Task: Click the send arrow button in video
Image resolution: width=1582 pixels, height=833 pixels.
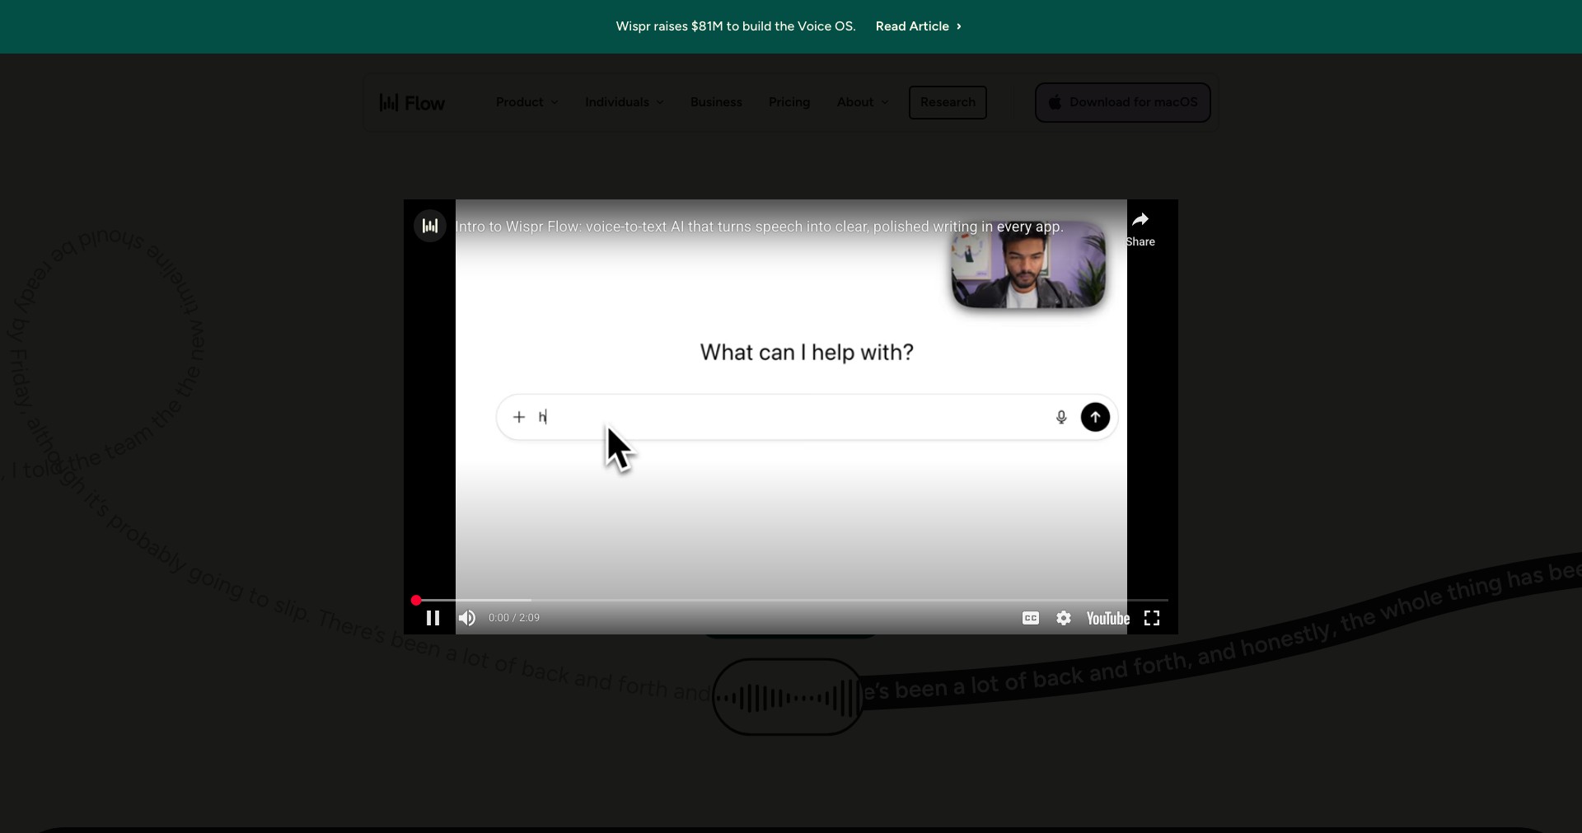Action: point(1095,417)
